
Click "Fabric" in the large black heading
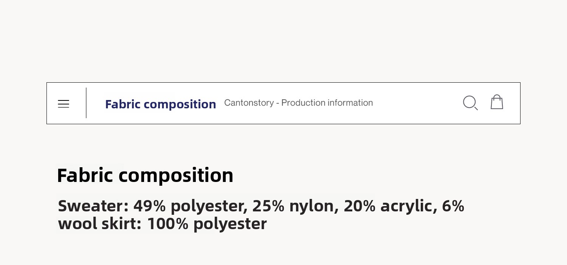85,175
